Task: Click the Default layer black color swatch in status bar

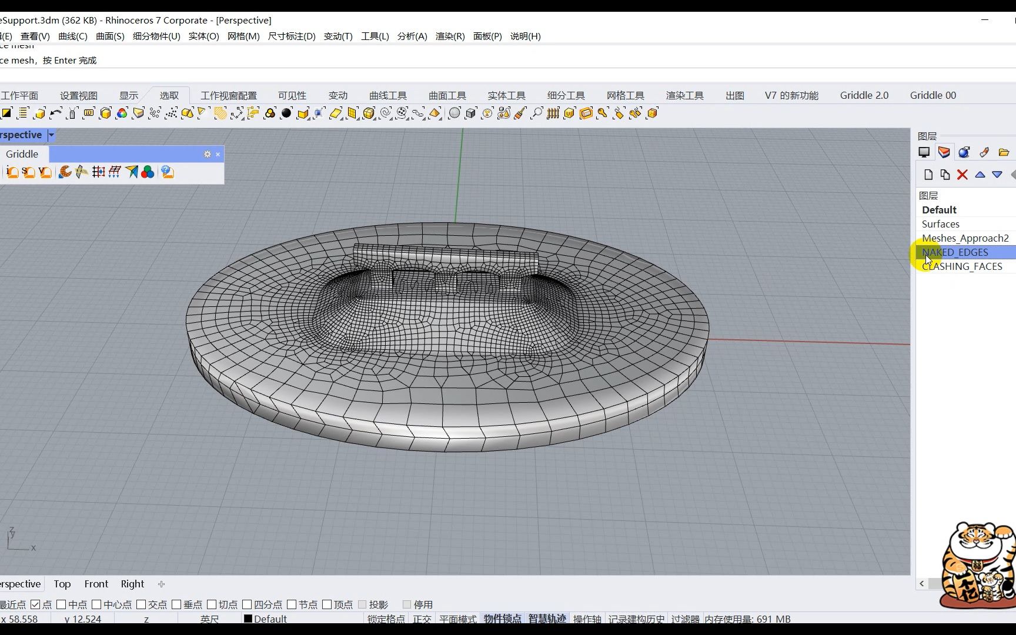Action: (248, 619)
